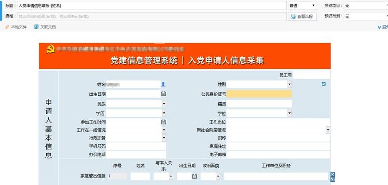388x185 pixels.
Task: Click the 电子邮箱 input field
Action: (278, 154)
